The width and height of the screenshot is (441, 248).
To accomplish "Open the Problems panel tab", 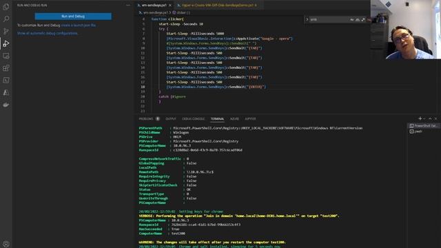I will 146,119.
